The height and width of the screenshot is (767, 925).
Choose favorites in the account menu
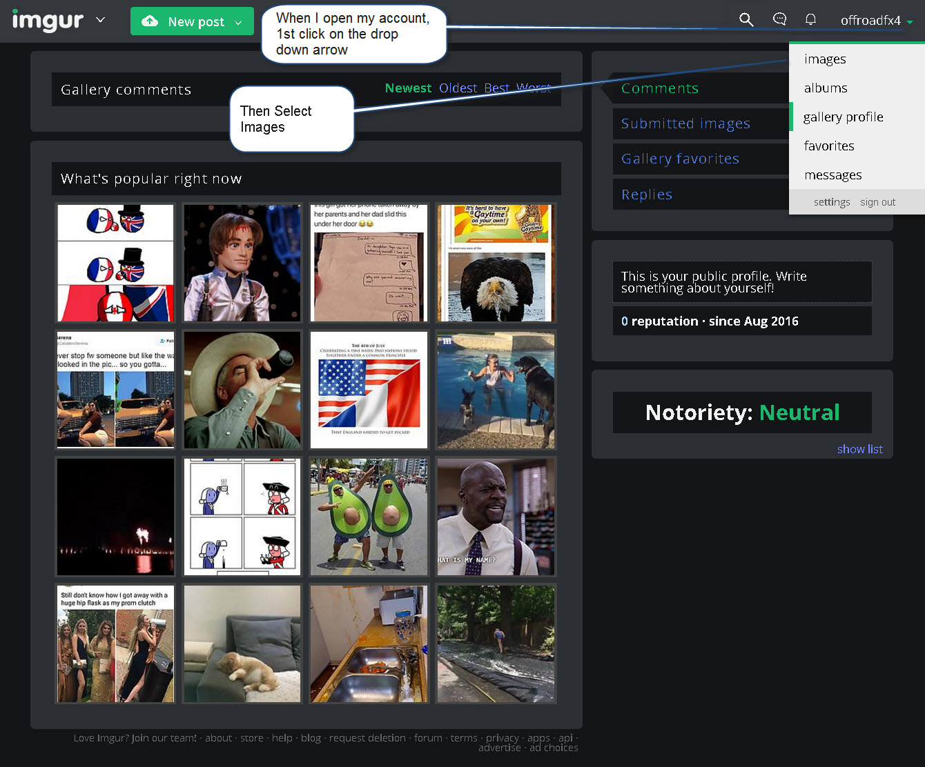point(829,146)
